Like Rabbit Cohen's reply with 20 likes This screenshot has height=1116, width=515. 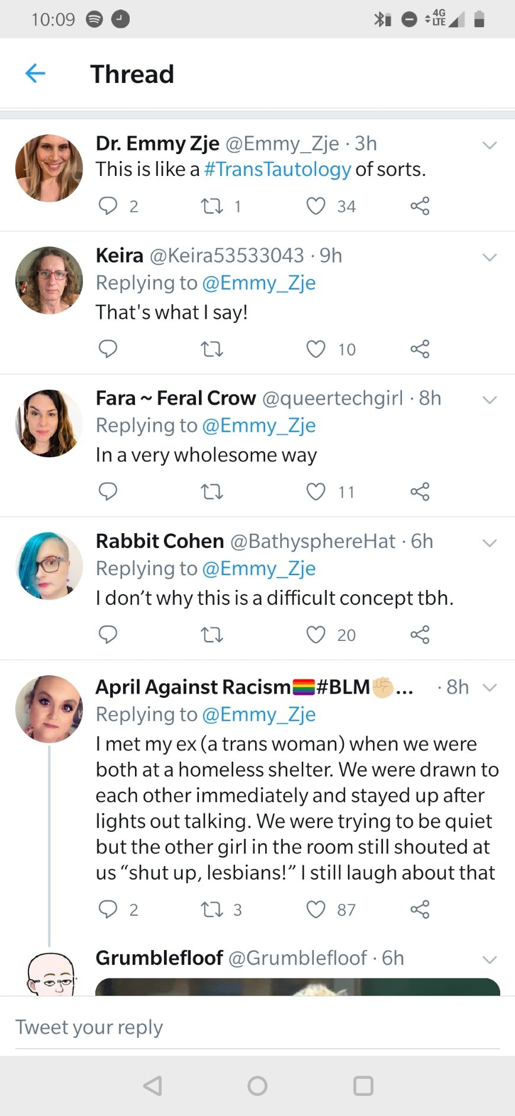(x=316, y=634)
